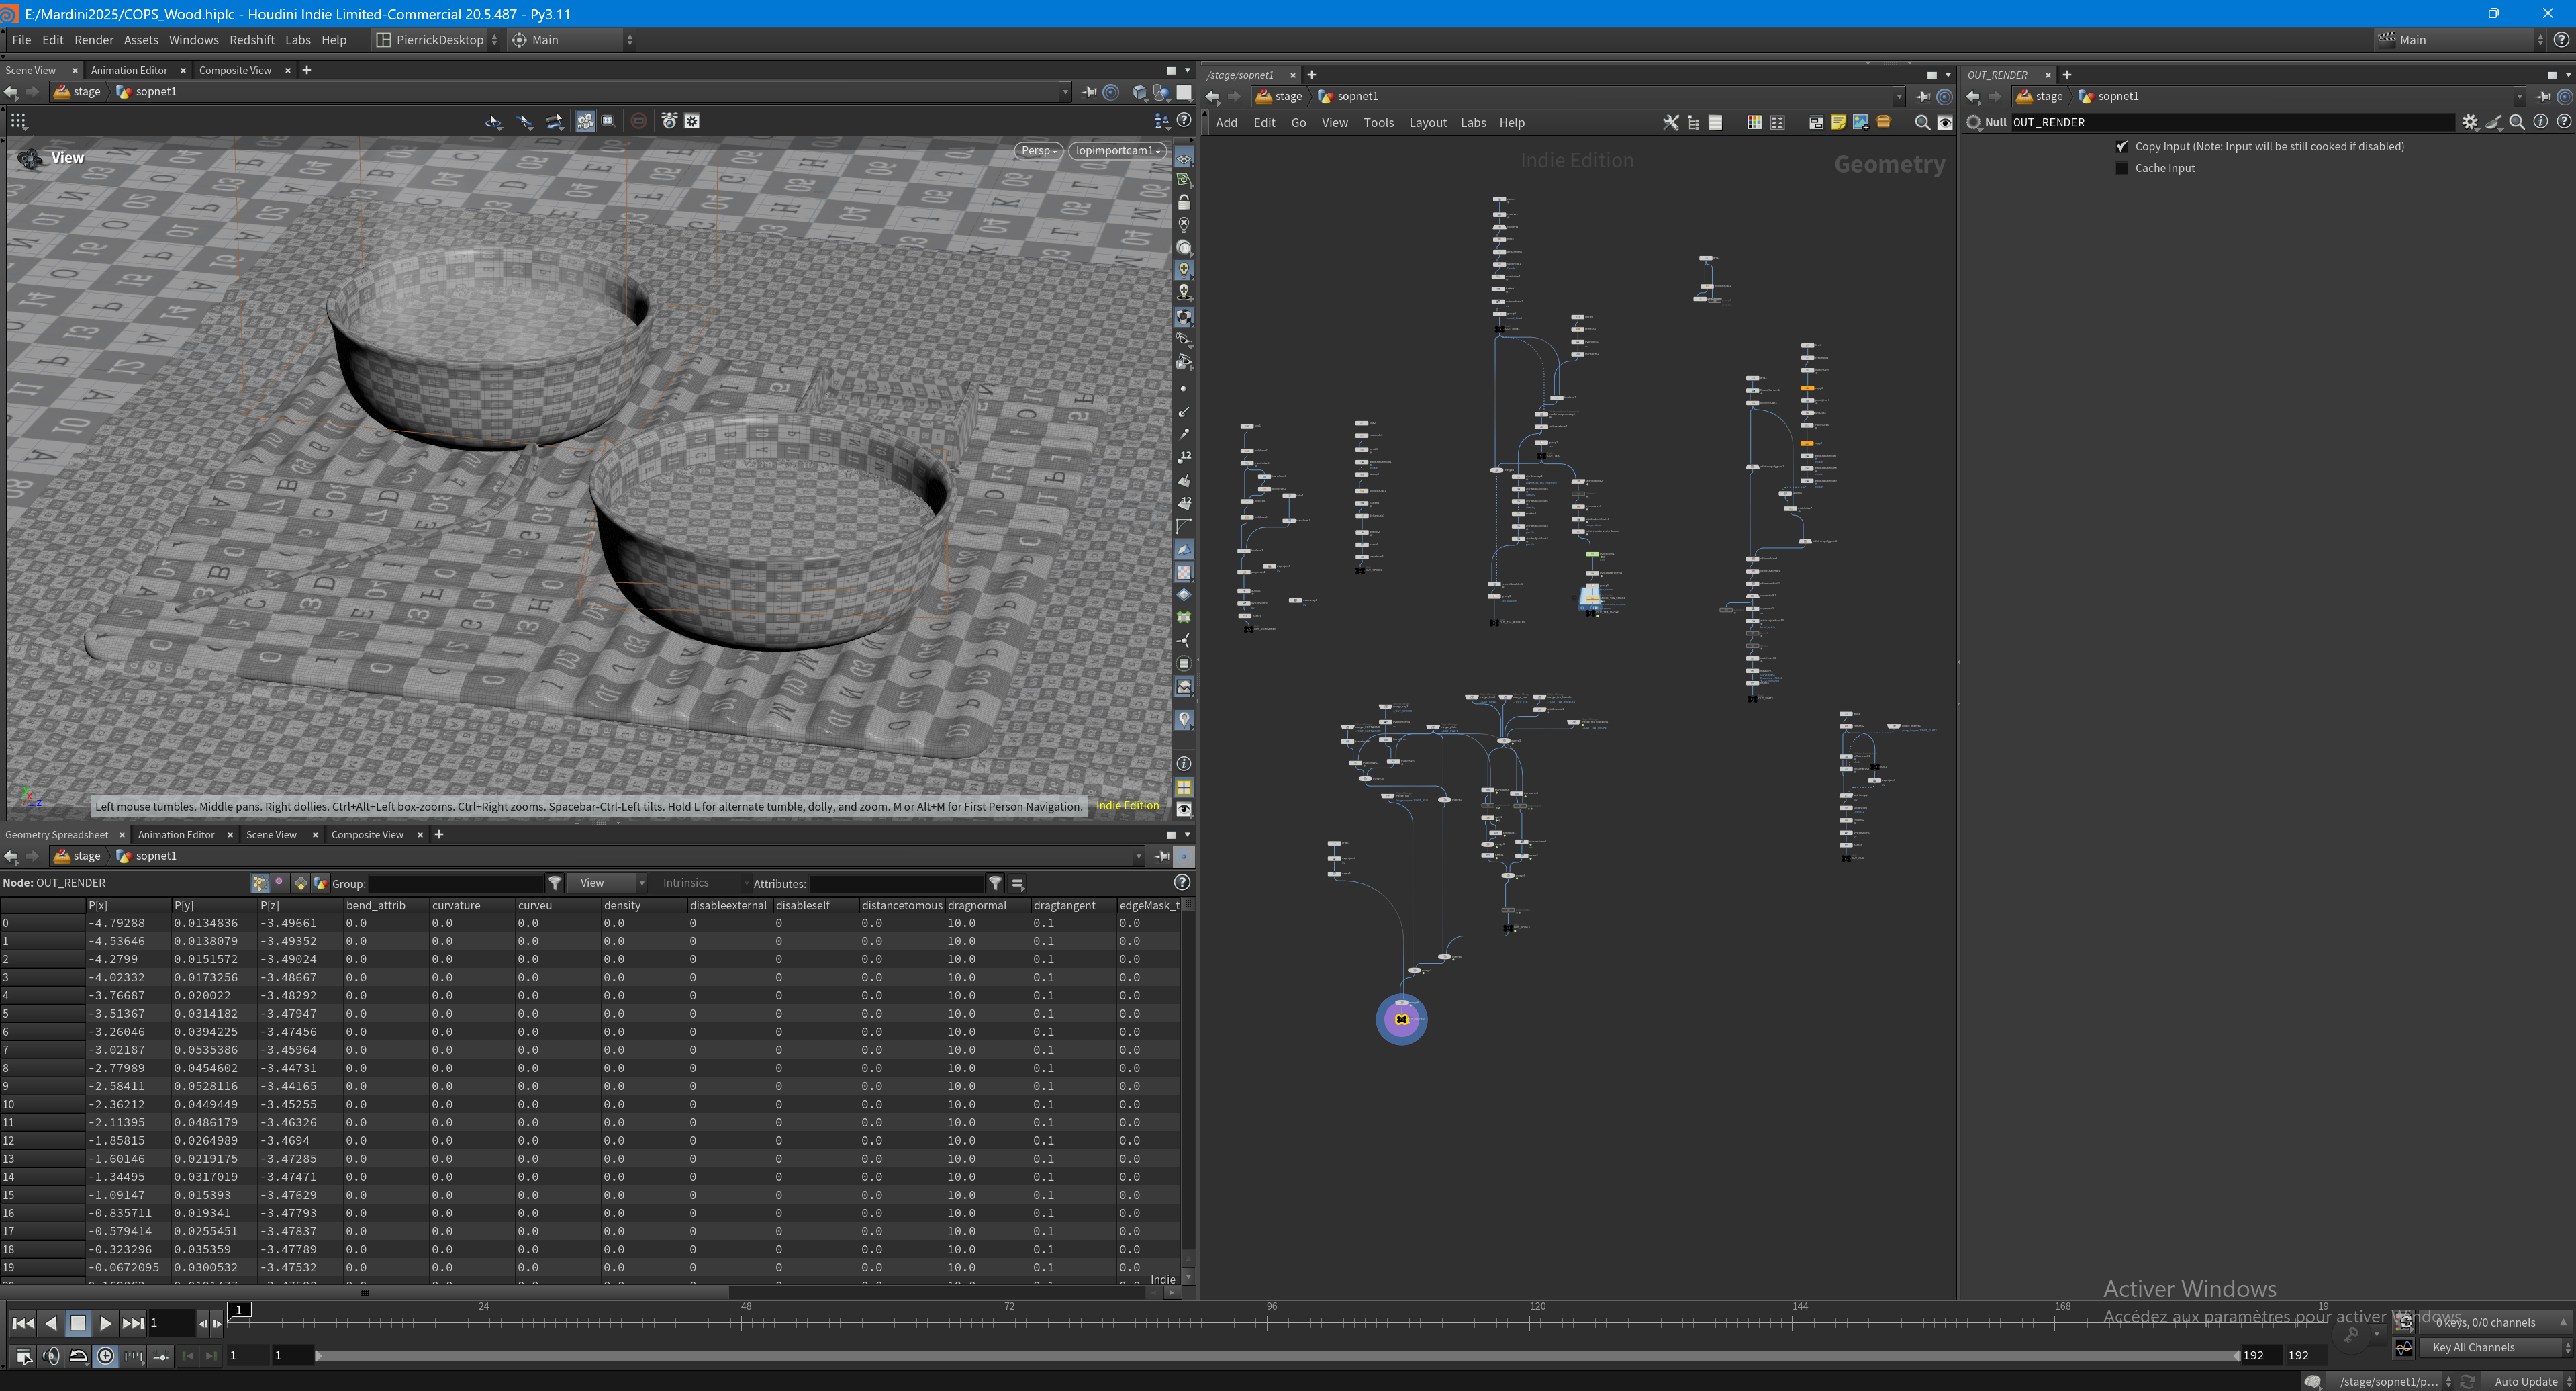The height and width of the screenshot is (1391, 2576).
Task: Open the Persp viewport dropdown
Action: 1039,151
